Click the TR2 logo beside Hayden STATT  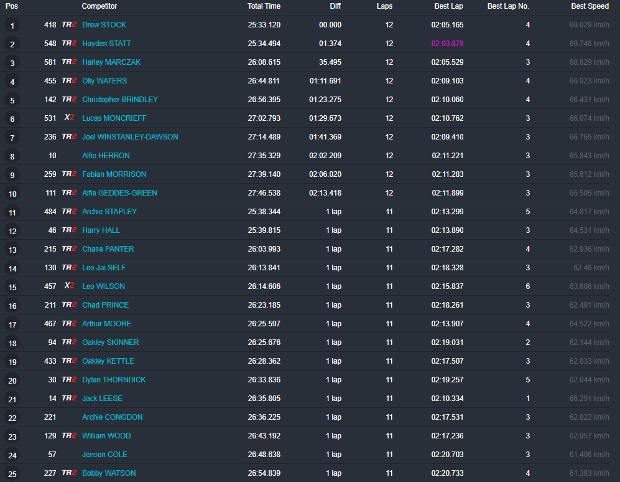(x=69, y=44)
